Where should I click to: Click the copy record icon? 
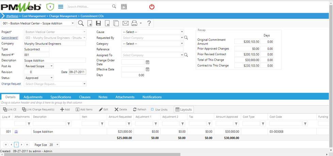[x=116, y=23]
